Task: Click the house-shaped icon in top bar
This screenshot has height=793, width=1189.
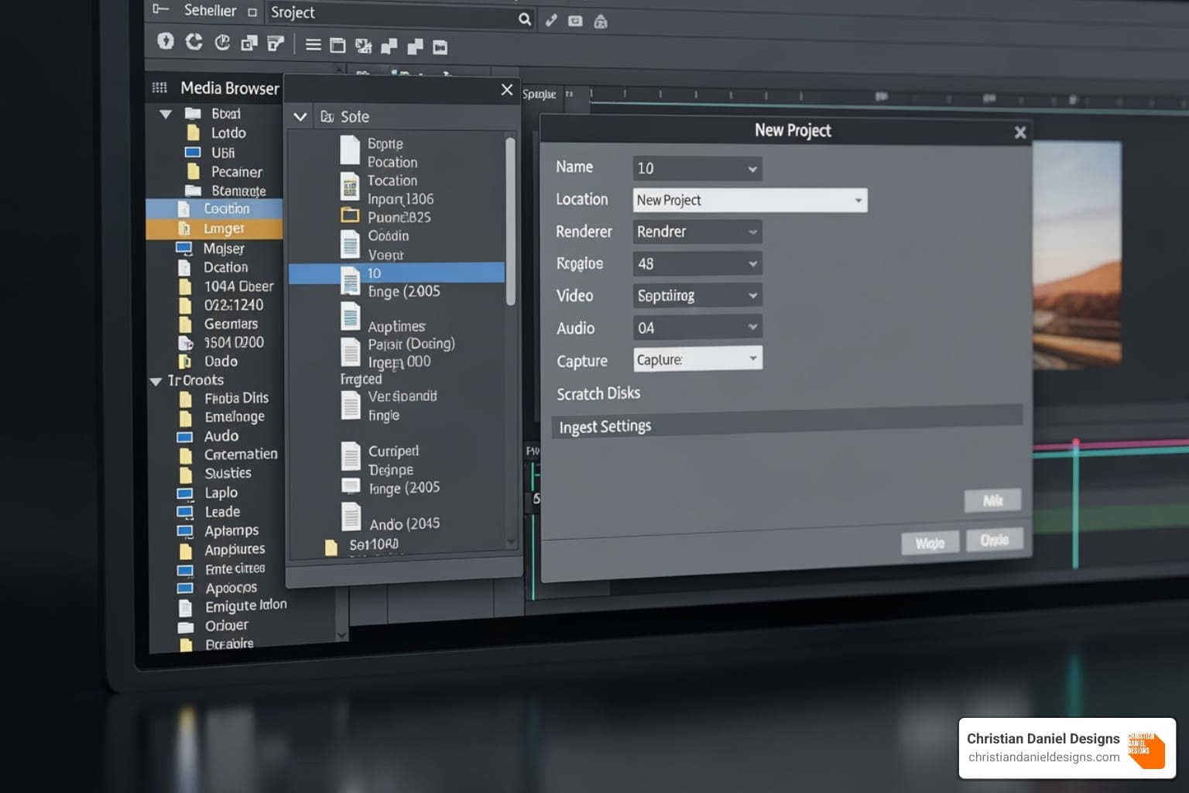Action: 601,22
